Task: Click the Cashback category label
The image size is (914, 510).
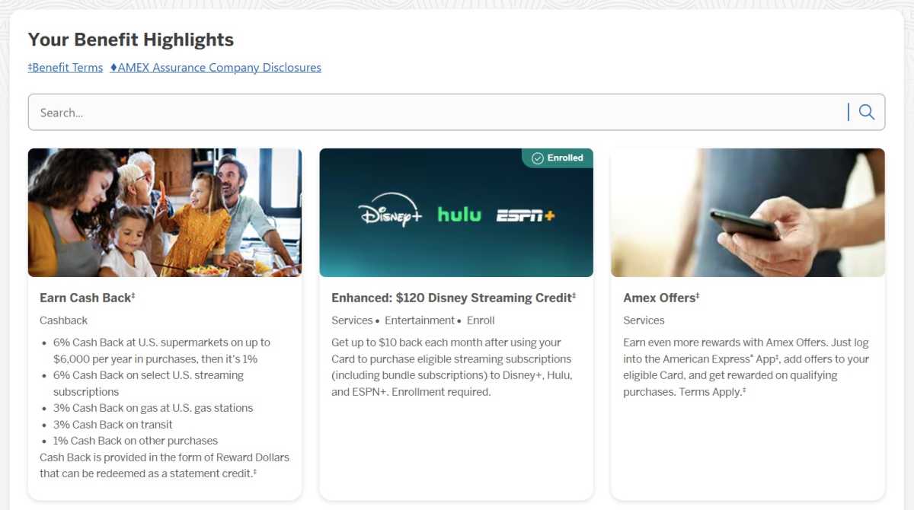Action: pos(63,320)
